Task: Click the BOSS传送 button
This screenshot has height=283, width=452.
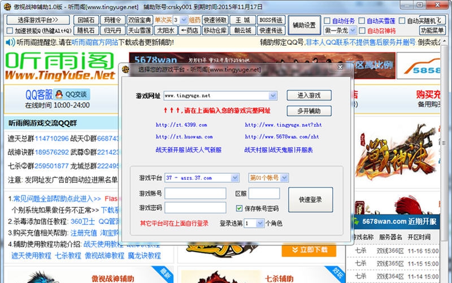Action: [x=271, y=20]
